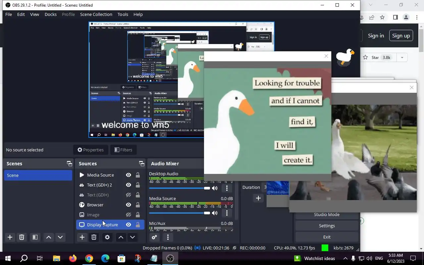424x265 pixels.
Task: Open the Scene Collection menu
Action: coord(96,14)
